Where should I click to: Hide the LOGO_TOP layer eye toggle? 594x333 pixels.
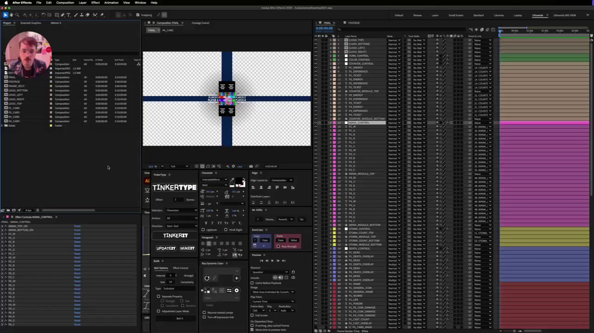pyautogui.click(x=316, y=40)
